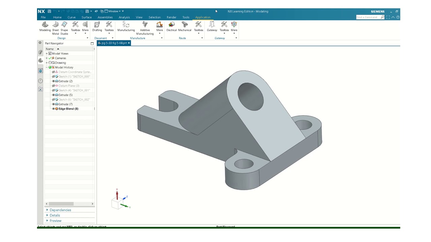
Task: Open the Assemblies ribbon tab
Action: tap(105, 17)
